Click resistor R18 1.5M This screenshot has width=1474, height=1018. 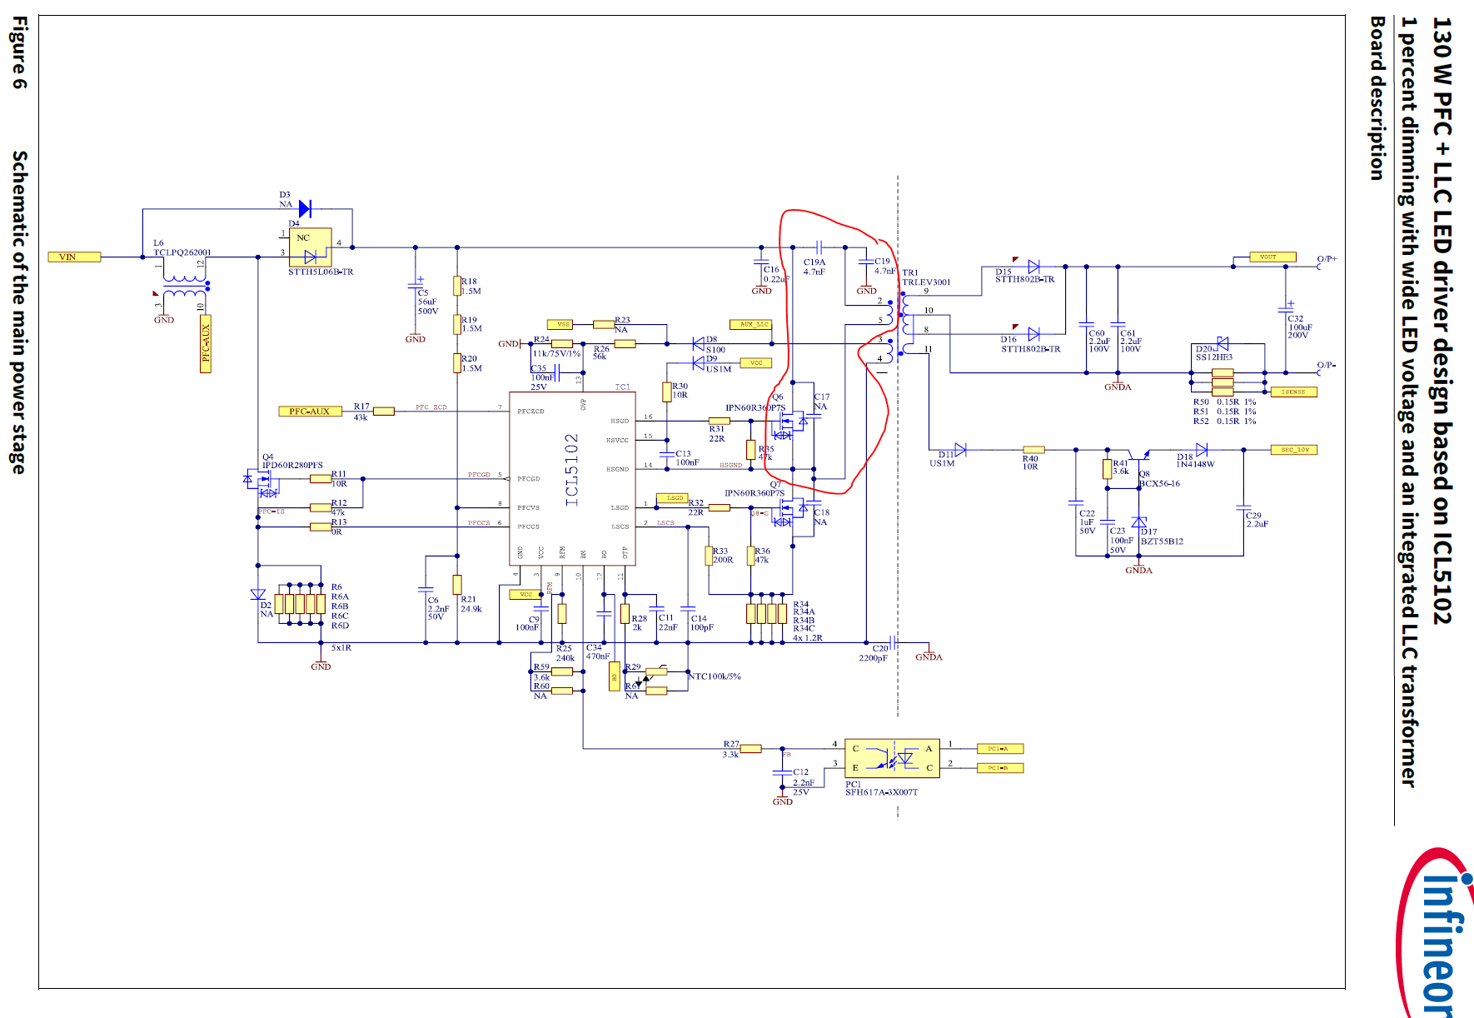[457, 286]
